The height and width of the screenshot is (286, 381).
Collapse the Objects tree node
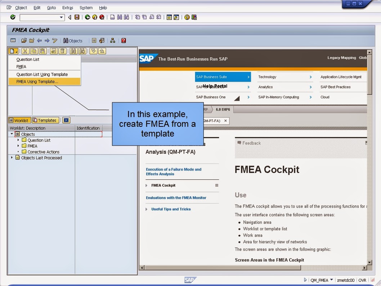click(12, 134)
